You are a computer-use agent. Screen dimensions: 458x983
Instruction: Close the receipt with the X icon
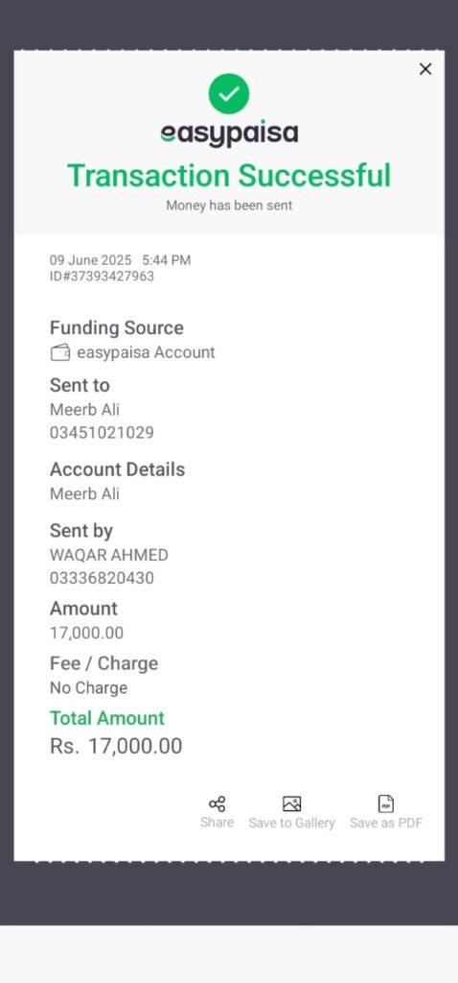[x=425, y=69]
